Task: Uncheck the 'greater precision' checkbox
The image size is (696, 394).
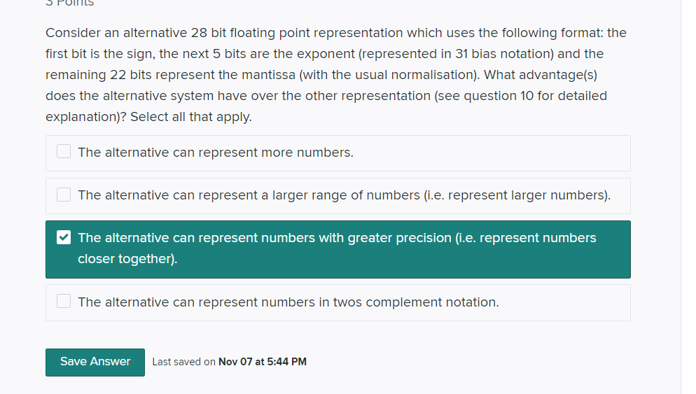Action: click(x=64, y=238)
